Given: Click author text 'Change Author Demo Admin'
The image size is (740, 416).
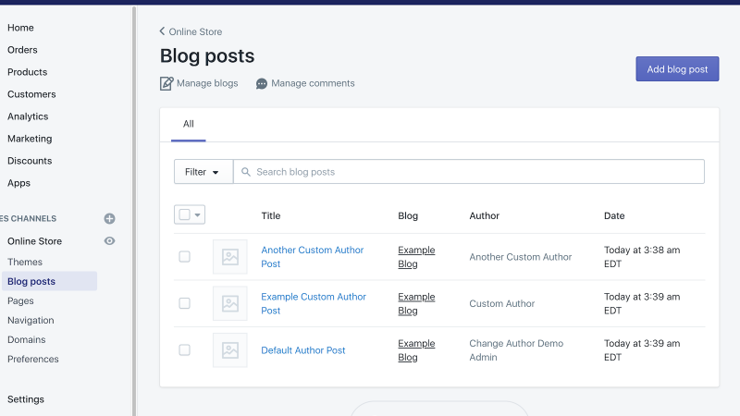Looking at the screenshot, I should point(516,350).
